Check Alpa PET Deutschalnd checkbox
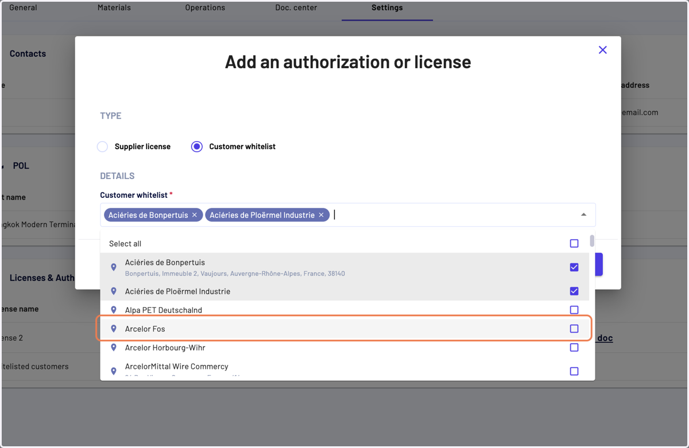The image size is (689, 448). (x=574, y=310)
